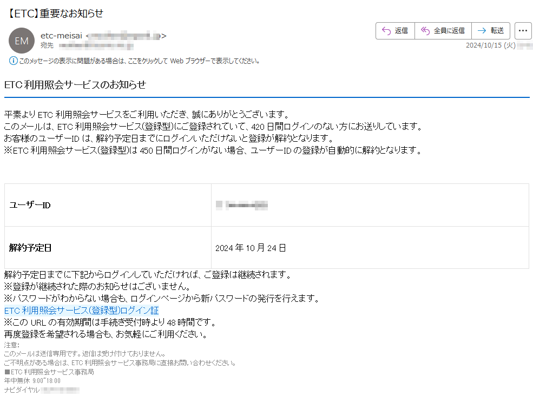The width and height of the screenshot is (533, 396).
Task: Click the note about 450日間ログインがない場合
Action: 213,150
